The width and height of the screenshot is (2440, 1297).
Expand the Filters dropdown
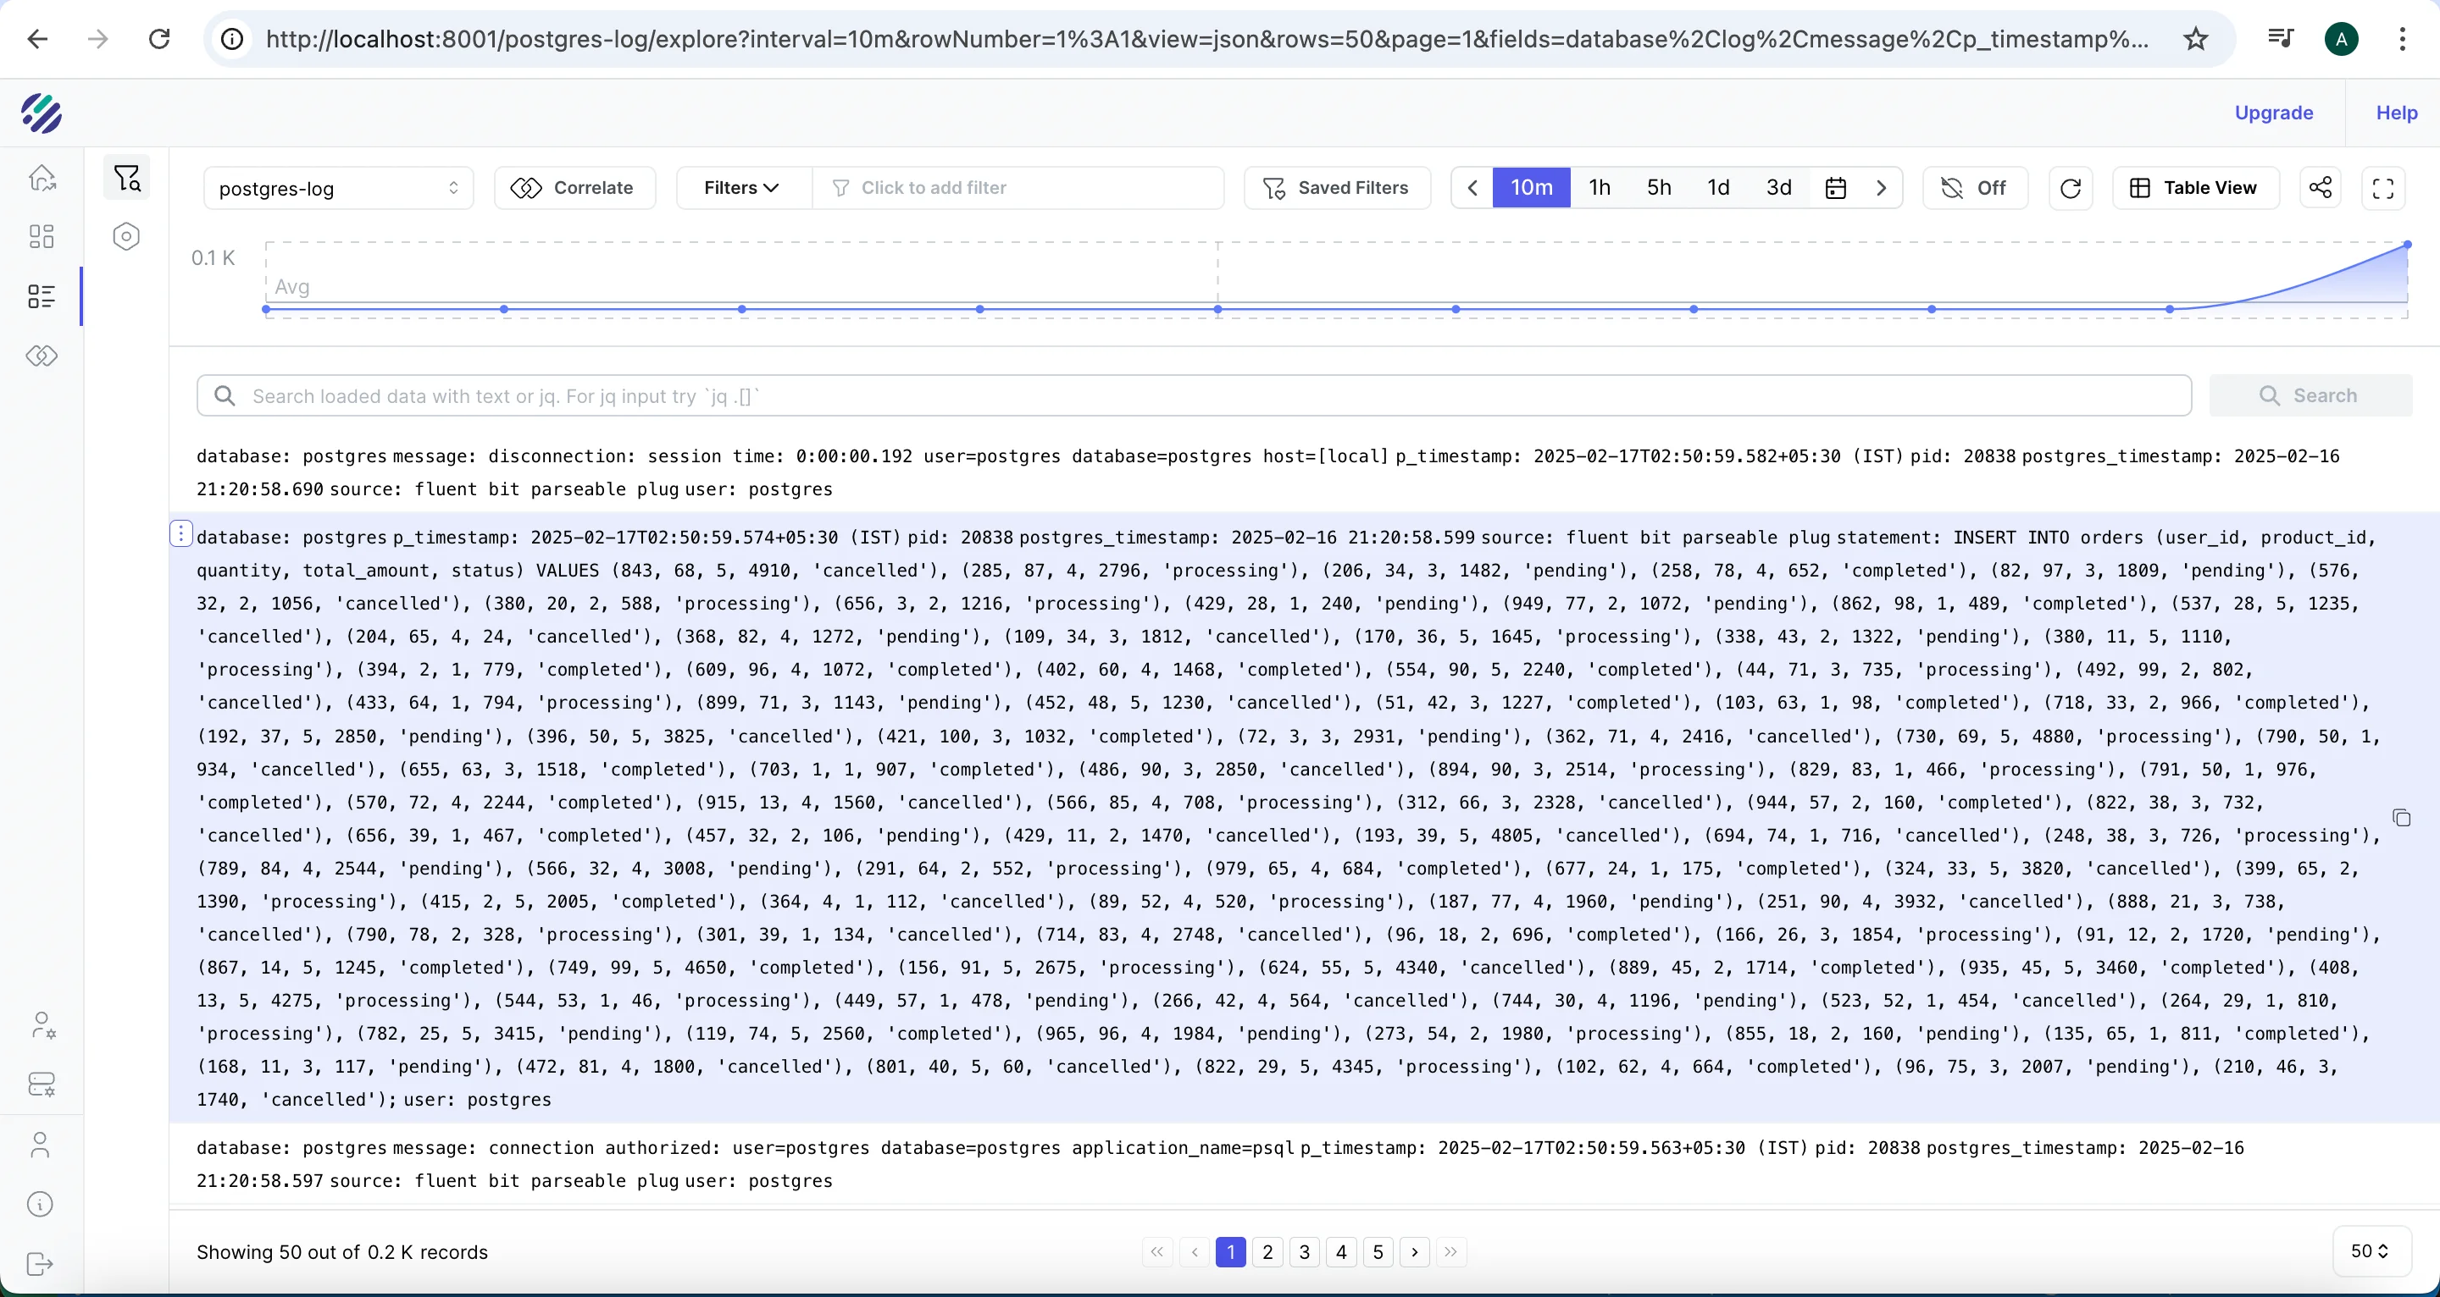(x=743, y=187)
